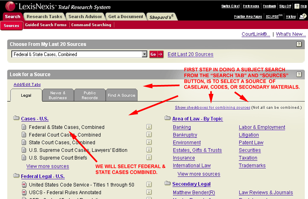Open the Trademarks topic link
Image resolution: width=308 pixels, height=199 pixels.
[252, 166]
